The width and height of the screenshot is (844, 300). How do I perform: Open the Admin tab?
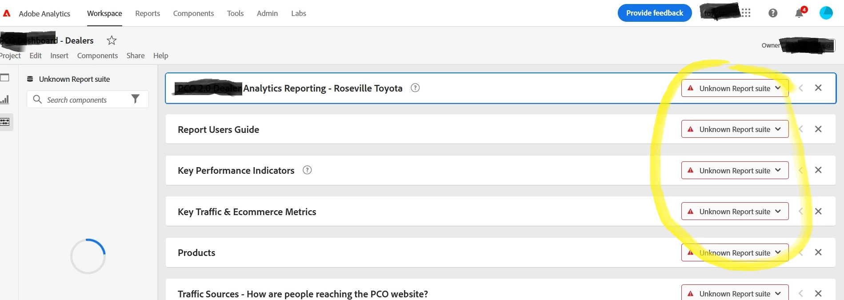pos(267,13)
